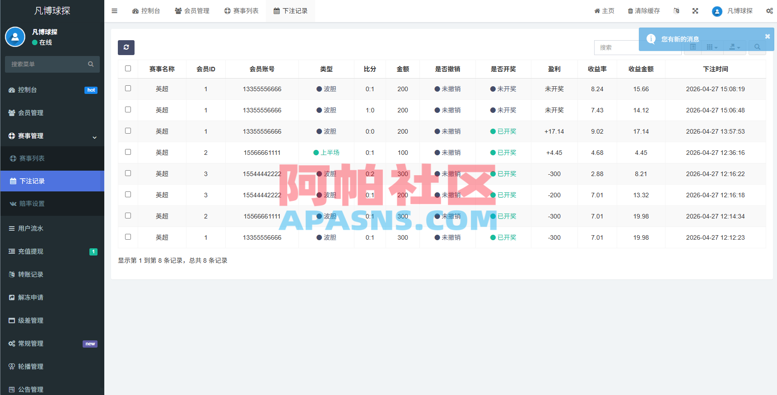The height and width of the screenshot is (395, 777).
Task: Open the settings cogs icon at top right
Action: coord(769,11)
